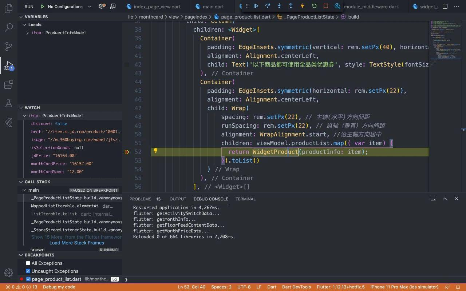Uncheck the page_product_list.dart breakpoint
The width and height of the screenshot is (466, 291).
(28, 279)
